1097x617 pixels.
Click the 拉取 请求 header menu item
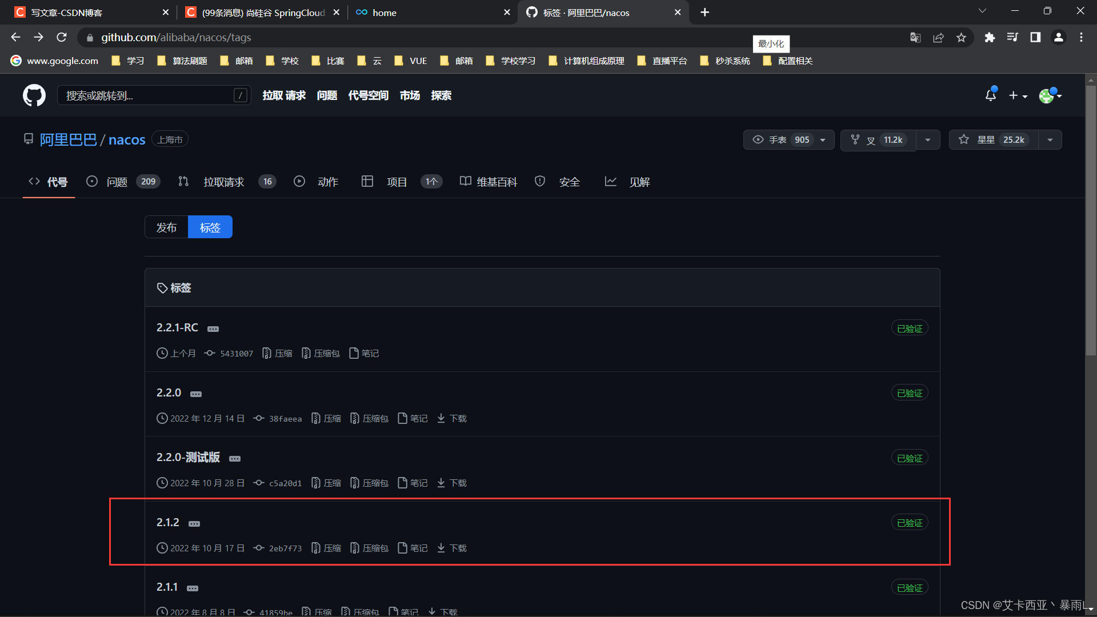284,95
